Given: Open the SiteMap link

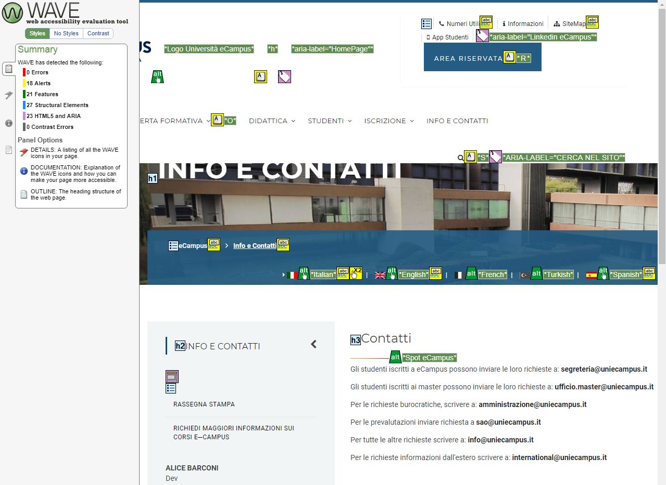Looking at the screenshot, I should point(570,23).
